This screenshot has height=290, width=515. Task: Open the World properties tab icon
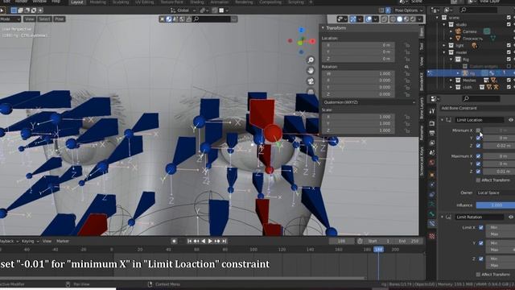point(432,163)
